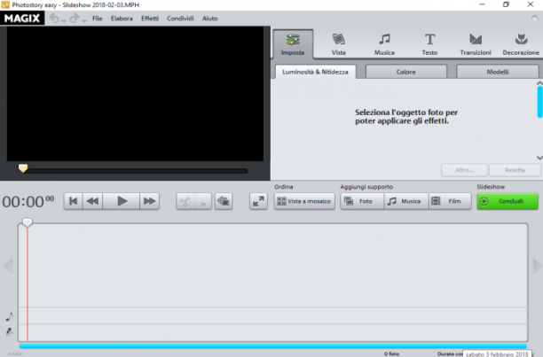This screenshot has width=543, height=357.
Task: Click the effects panel scrollbar up arrow
Action: point(539,83)
